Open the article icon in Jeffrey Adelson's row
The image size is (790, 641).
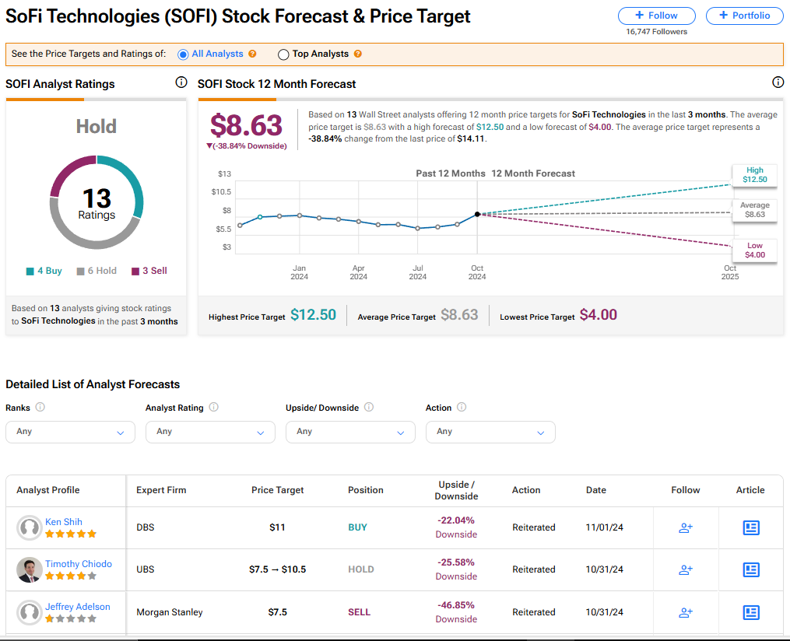[x=751, y=612]
